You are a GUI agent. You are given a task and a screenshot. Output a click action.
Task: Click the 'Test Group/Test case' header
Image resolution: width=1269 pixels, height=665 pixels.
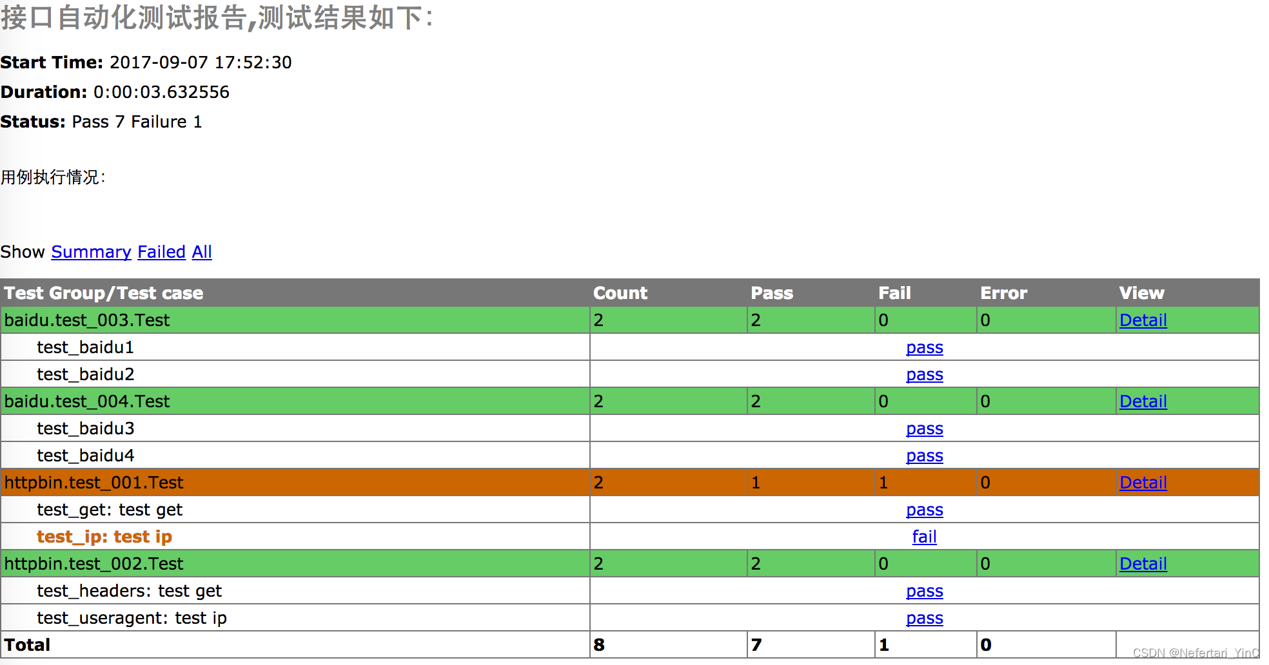(104, 293)
